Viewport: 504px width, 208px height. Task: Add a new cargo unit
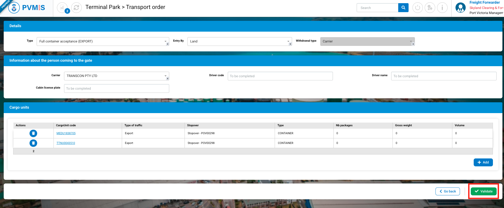(x=483, y=162)
